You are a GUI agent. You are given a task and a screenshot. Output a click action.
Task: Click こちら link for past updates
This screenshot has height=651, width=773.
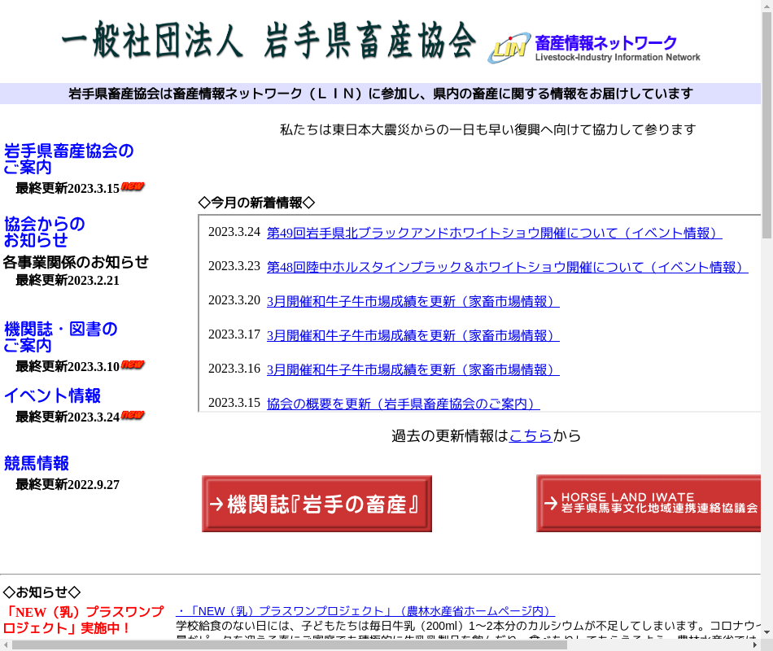coord(531,435)
